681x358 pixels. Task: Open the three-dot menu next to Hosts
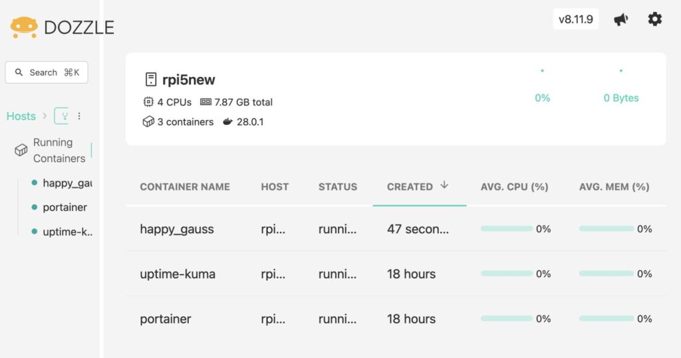79,116
